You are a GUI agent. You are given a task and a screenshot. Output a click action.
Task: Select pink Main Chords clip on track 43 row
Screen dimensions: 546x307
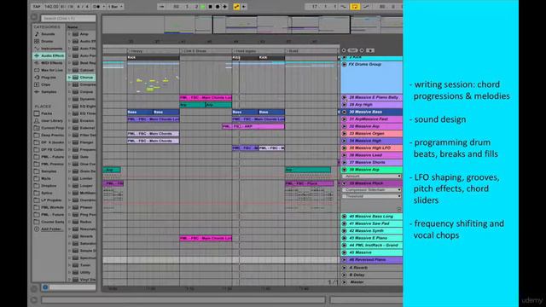pyautogui.click(x=206, y=239)
